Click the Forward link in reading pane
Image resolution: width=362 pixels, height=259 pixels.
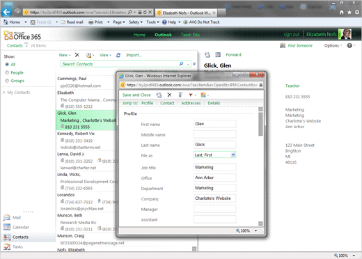pos(233,55)
